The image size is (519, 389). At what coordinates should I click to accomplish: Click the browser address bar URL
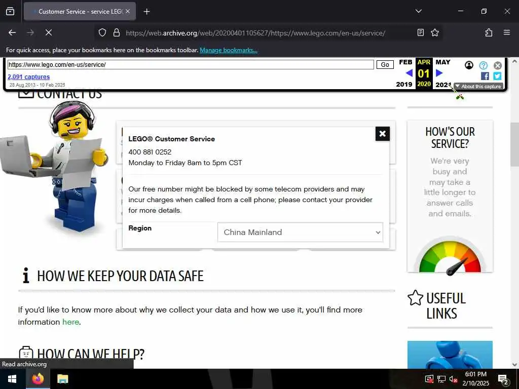click(x=255, y=33)
